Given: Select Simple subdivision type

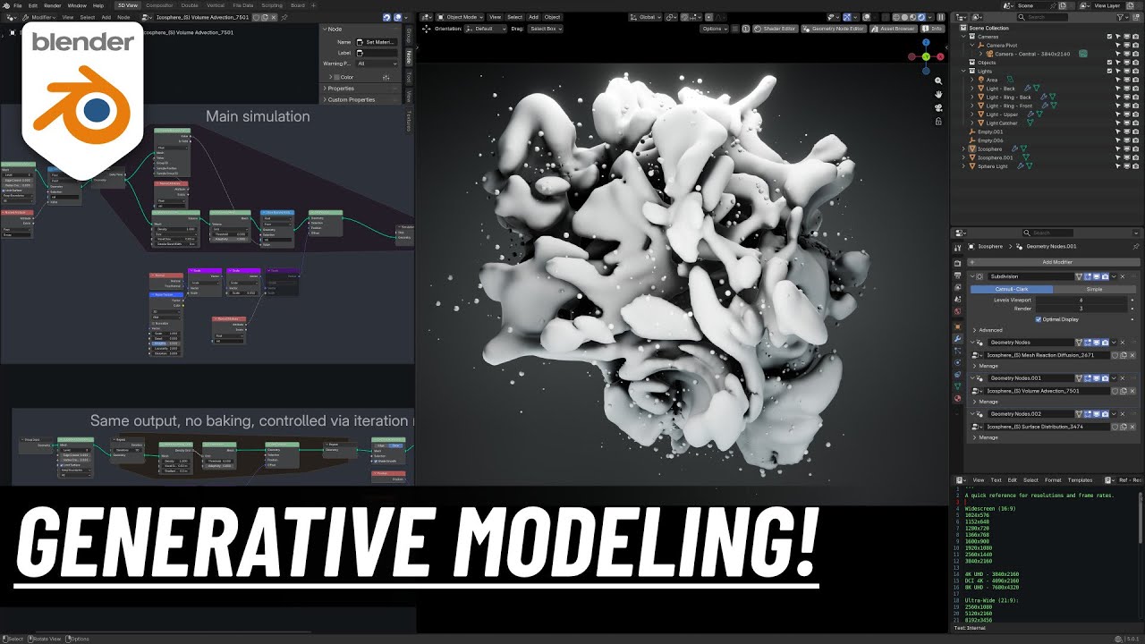Looking at the screenshot, I should point(1094,289).
